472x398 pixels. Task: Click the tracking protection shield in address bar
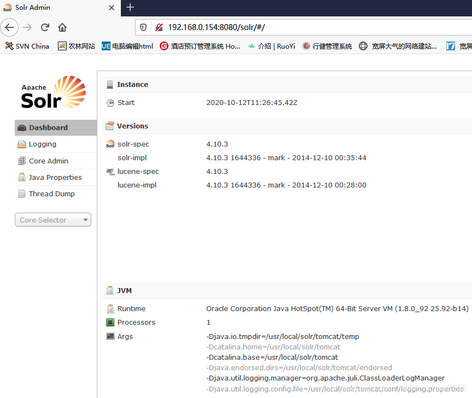[x=143, y=27]
